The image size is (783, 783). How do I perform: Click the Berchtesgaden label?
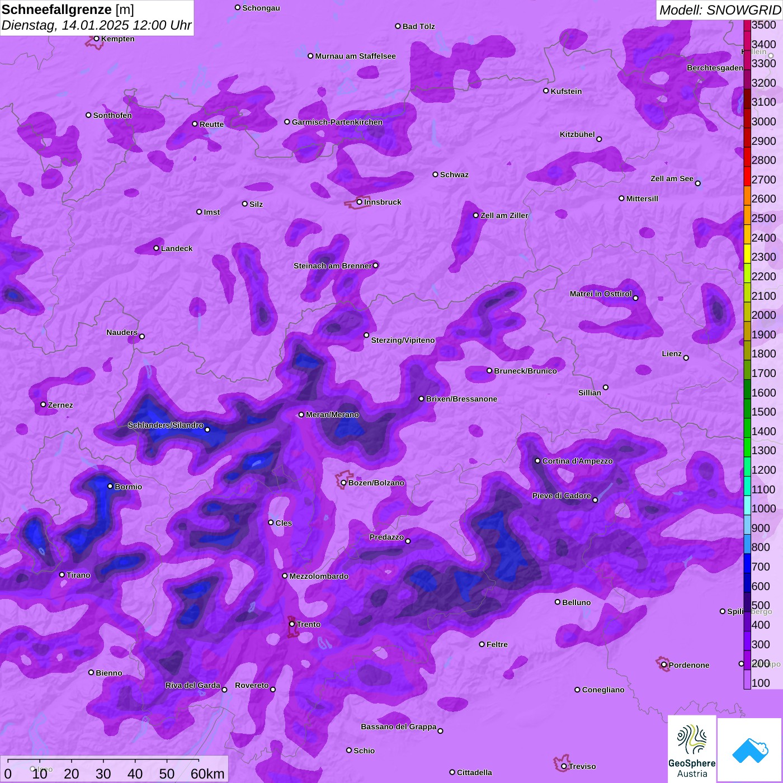coord(715,68)
